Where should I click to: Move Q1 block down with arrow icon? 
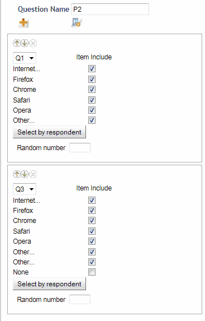click(25, 43)
